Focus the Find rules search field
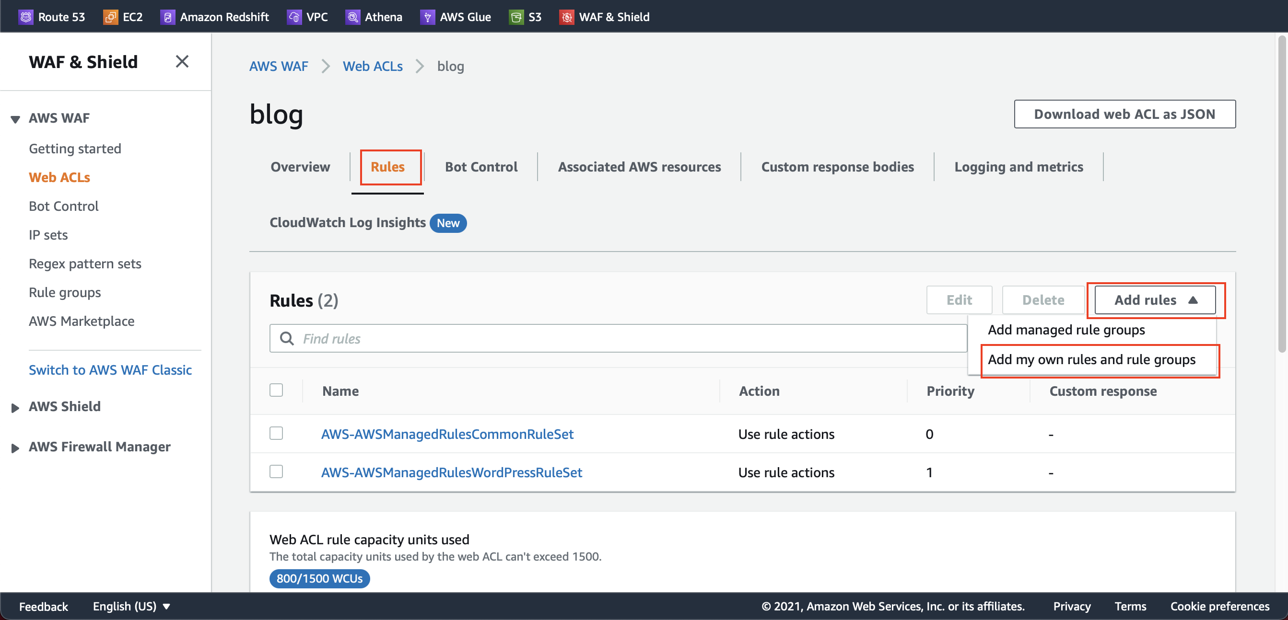This screenshot has height=620, width=1288. click(618, 338)
